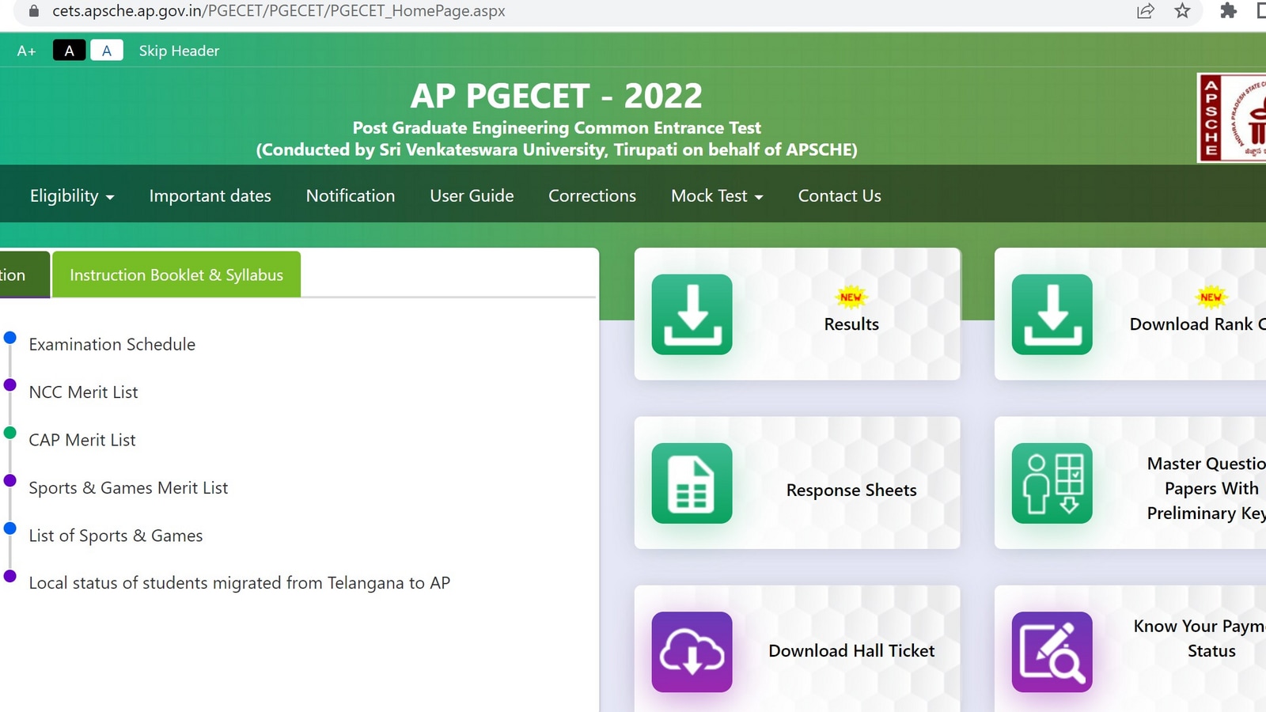Click the padlock site info icon

33,11
